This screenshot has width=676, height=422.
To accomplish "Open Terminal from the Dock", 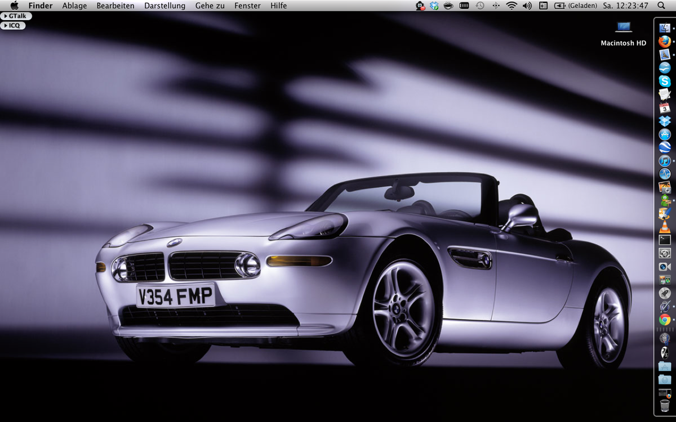I will point(665,240).
